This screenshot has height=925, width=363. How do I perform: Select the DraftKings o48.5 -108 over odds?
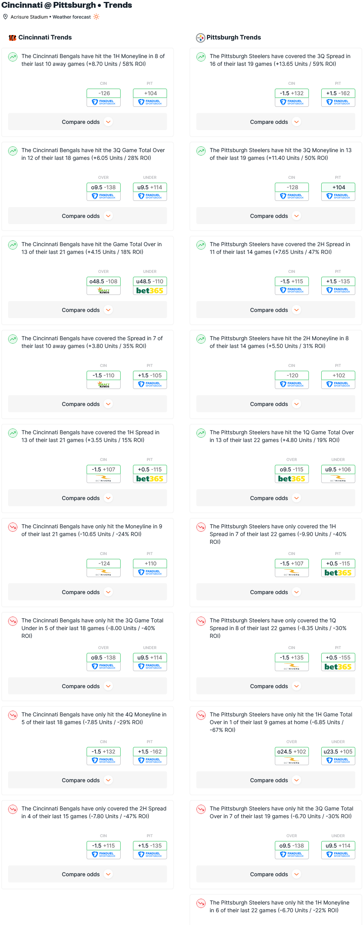point(104,286)
